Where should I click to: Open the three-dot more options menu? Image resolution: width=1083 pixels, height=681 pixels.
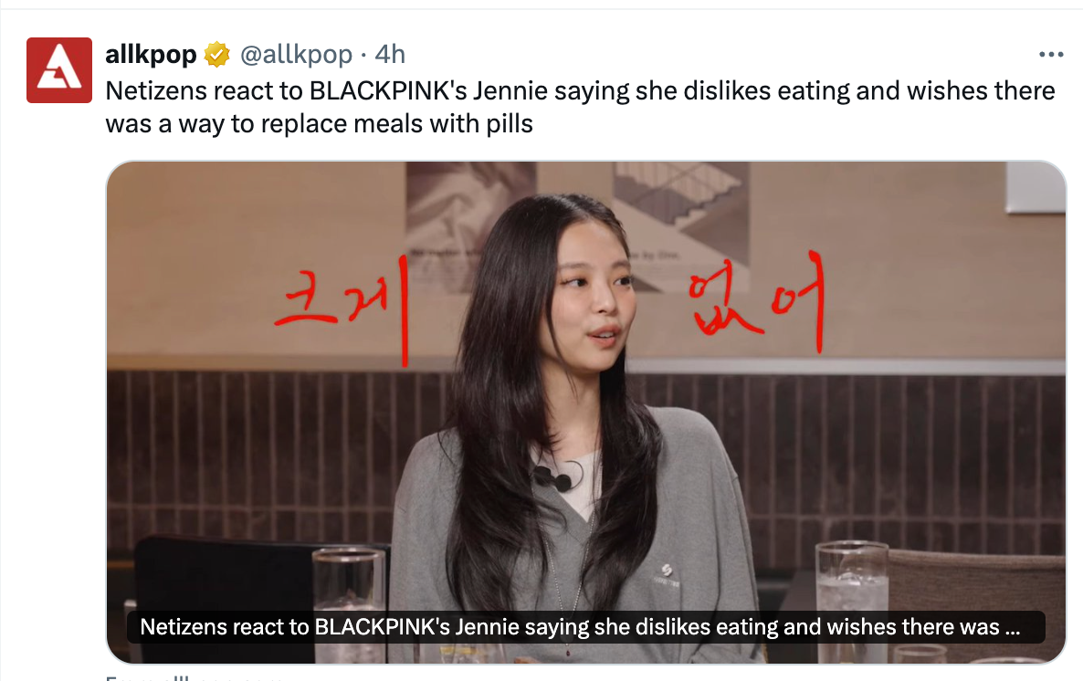(1050, 55)
